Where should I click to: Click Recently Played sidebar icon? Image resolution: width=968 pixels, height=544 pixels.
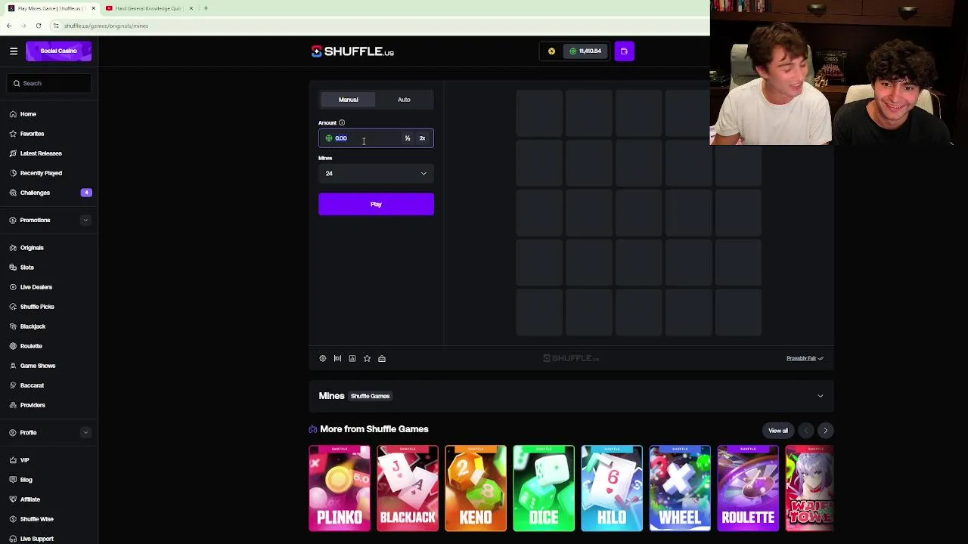point(14,173)
